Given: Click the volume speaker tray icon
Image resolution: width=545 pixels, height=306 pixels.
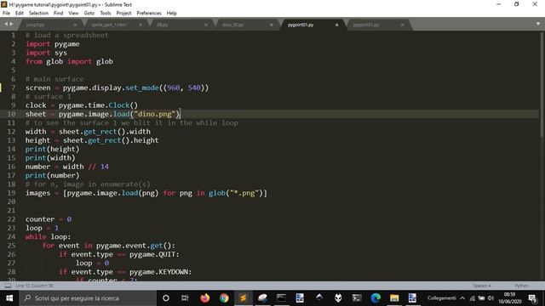Looking at the screenshot, I should 490,298.
